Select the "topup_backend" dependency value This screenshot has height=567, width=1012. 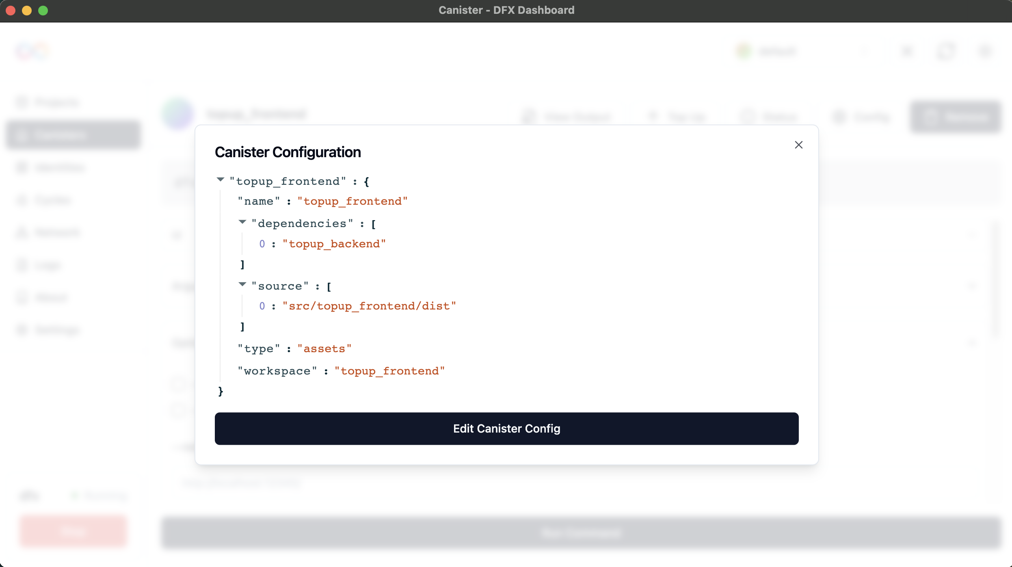[x=334, y=244]
